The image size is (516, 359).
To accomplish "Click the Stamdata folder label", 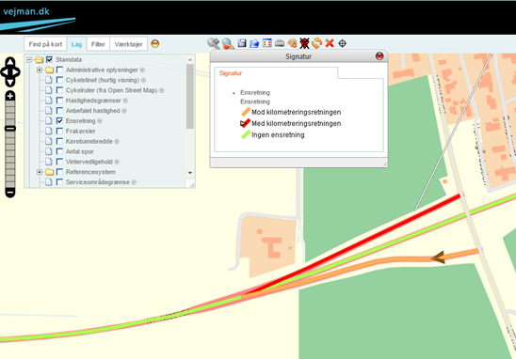I will [x=69, y=59].
